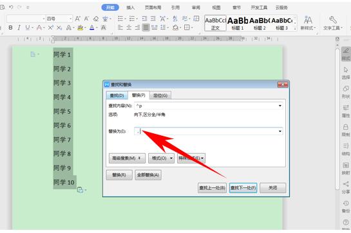
Task: Decrease indent of the paragraph
Action: pos(145,19)
